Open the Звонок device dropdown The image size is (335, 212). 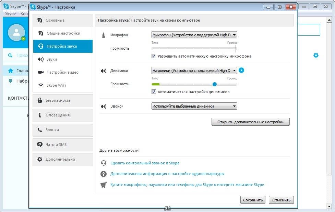(194, 106)
